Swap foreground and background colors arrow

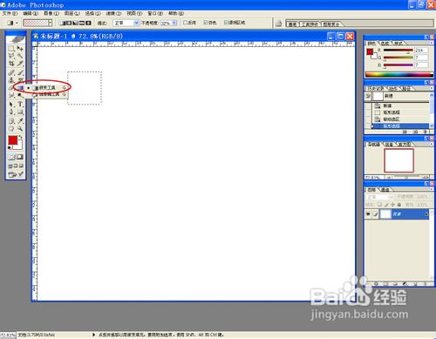click(20, 137)
